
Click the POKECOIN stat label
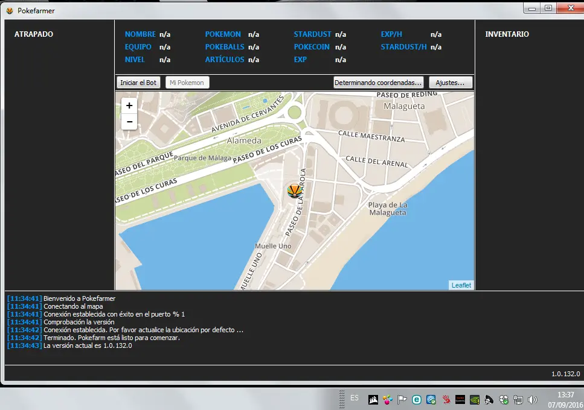(x=312, y=47)
